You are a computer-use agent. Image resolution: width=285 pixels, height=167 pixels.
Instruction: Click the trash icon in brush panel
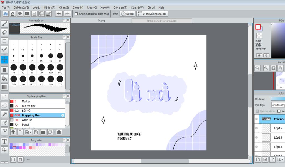(59, 132)
